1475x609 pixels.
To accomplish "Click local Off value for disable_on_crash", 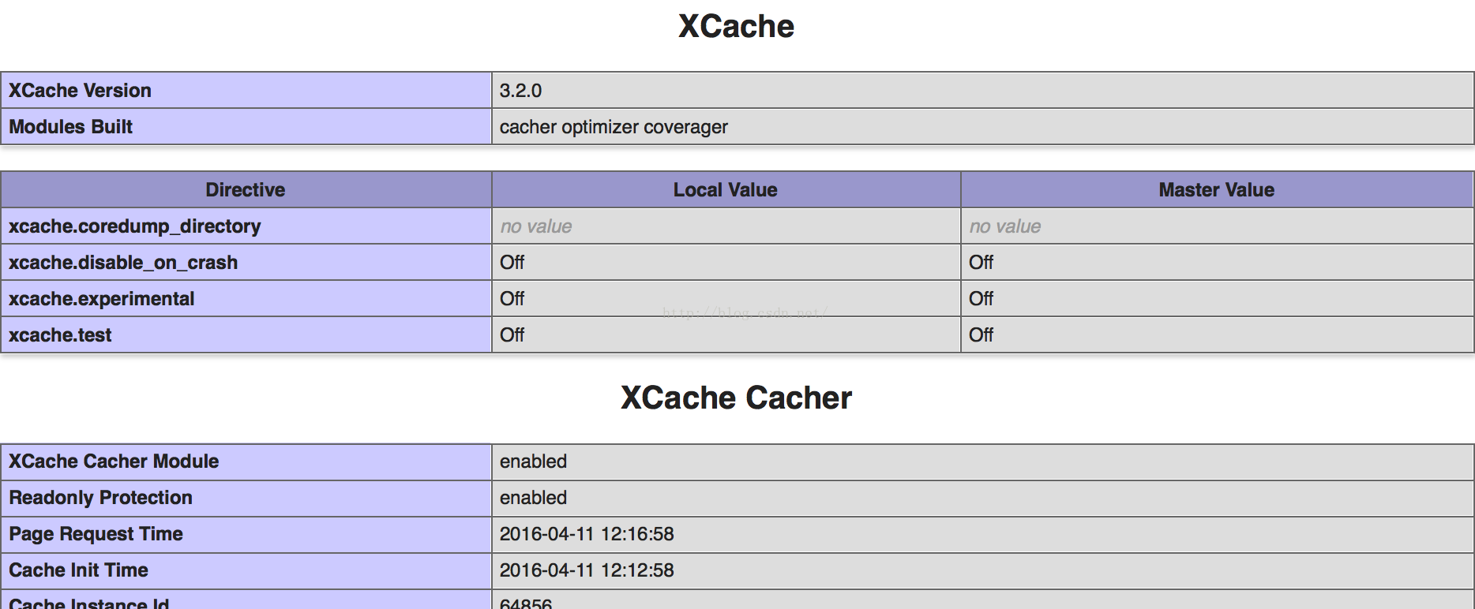I will 512,263.
